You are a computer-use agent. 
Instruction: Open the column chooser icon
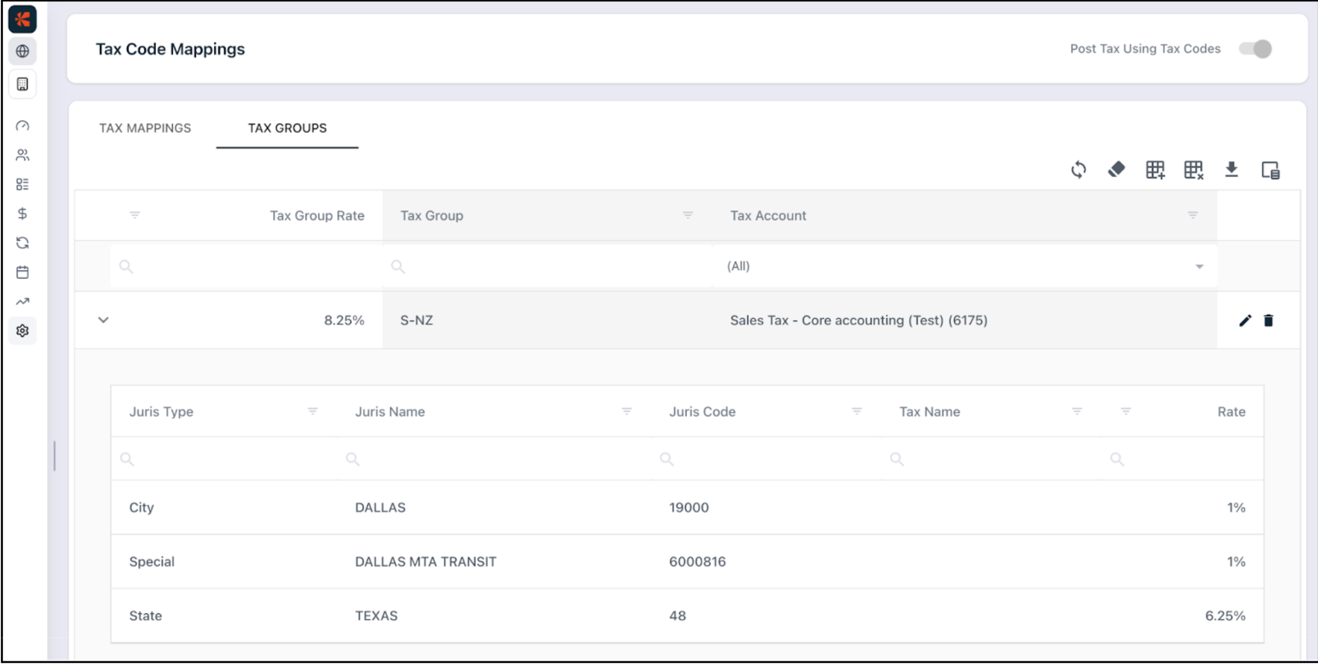1270,170
